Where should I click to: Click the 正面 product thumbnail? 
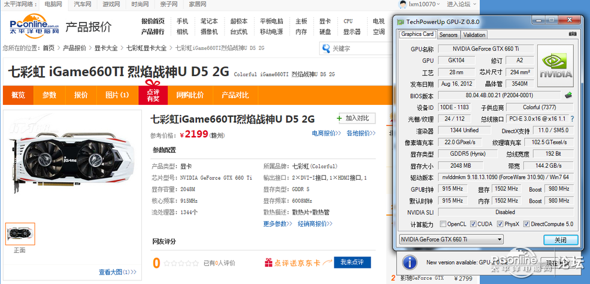(20, 234)
